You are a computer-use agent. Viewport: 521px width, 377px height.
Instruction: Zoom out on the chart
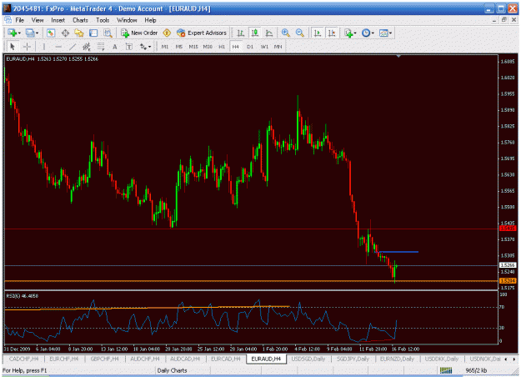(300, 33)
